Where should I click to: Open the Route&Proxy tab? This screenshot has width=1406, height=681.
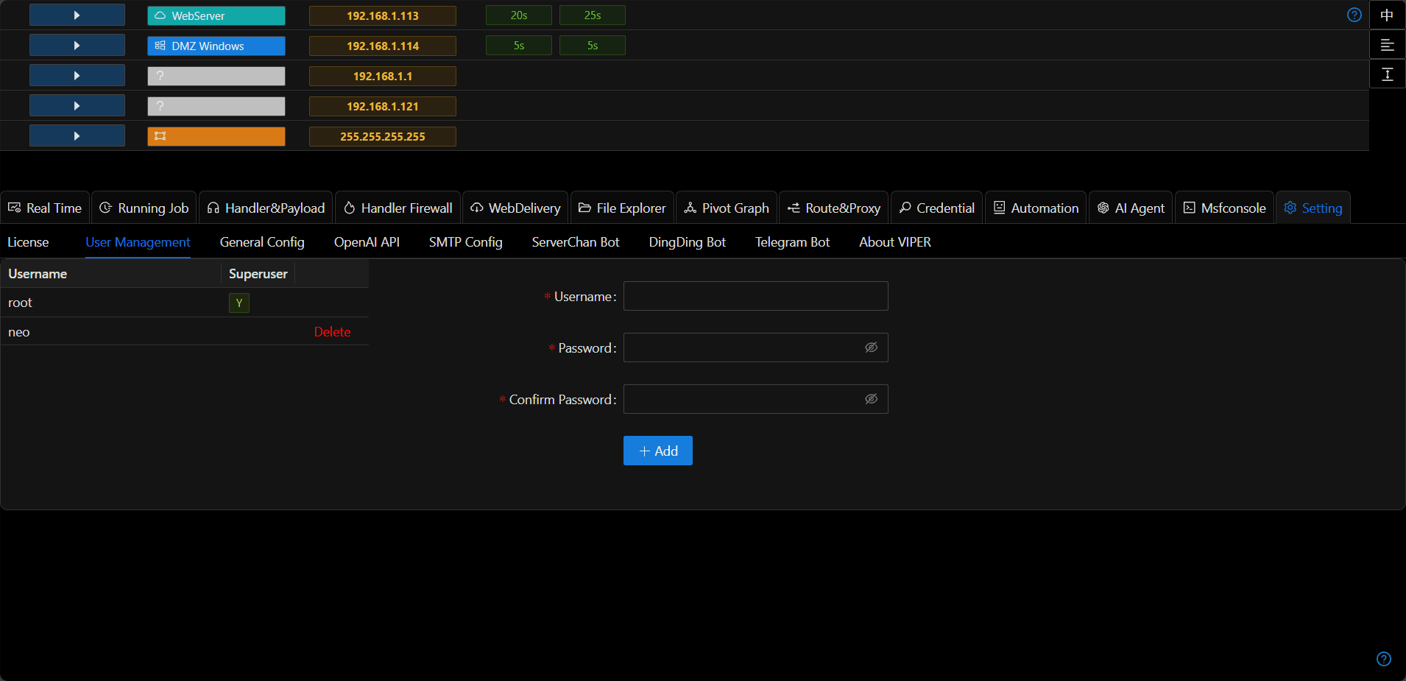[x=834, y=208]
